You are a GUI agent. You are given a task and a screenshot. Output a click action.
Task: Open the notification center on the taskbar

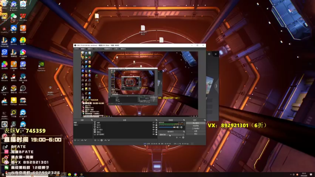click(311, 175)
